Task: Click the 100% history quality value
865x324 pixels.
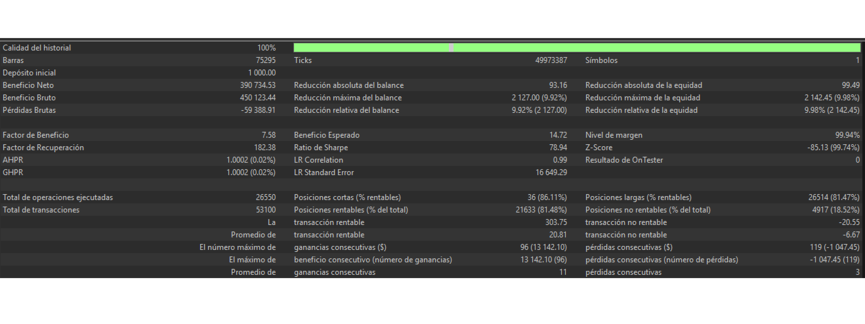Action: [266, 48]
